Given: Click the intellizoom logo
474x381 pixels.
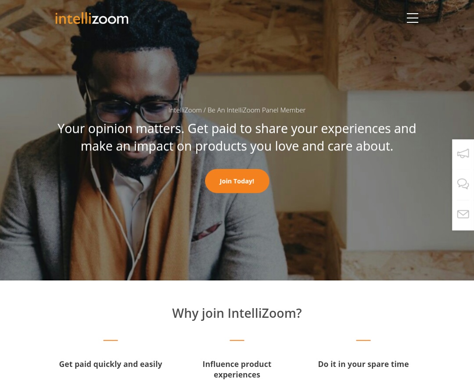Looking at the screenshot, I should tap(92, 18).
